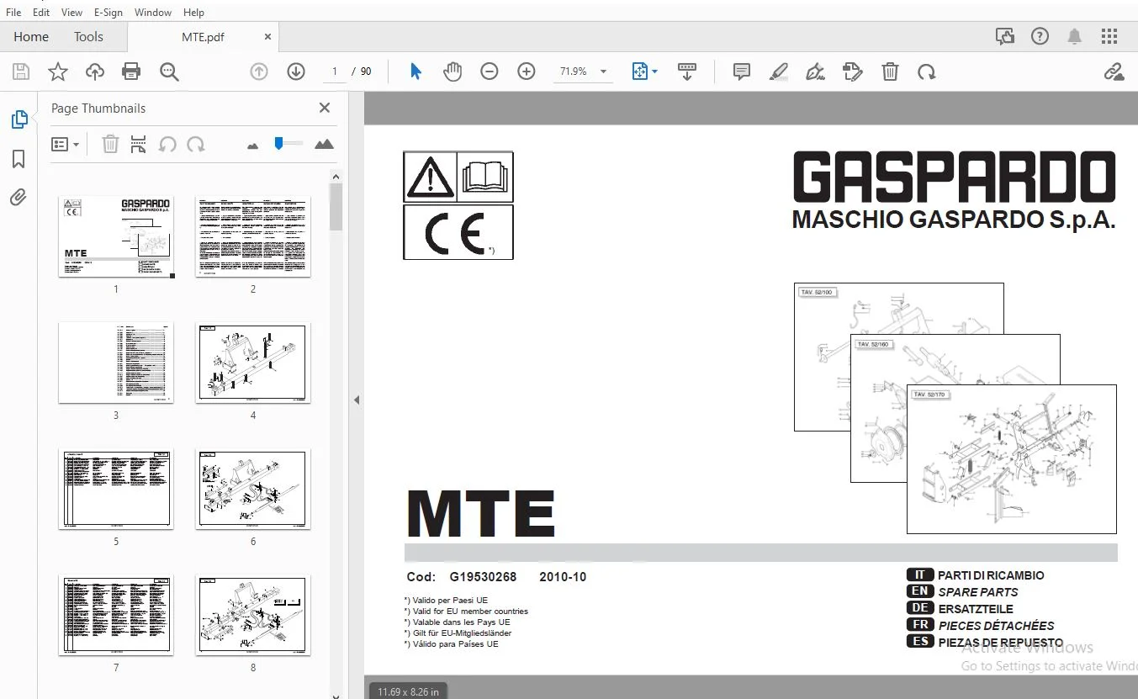The height and width of the screenshot is (699, 1138).
Task: Go to the next page arrow
Action: point(295,71)
